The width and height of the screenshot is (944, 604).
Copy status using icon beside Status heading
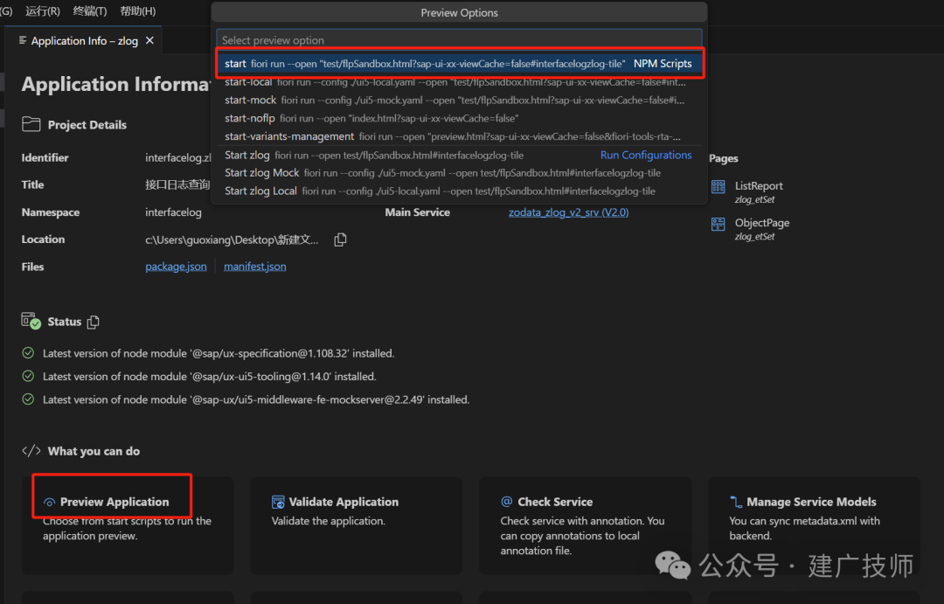click(93, 323)
